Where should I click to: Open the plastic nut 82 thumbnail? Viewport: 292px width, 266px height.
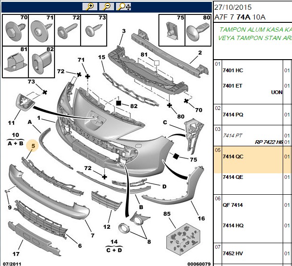[41, 62]
